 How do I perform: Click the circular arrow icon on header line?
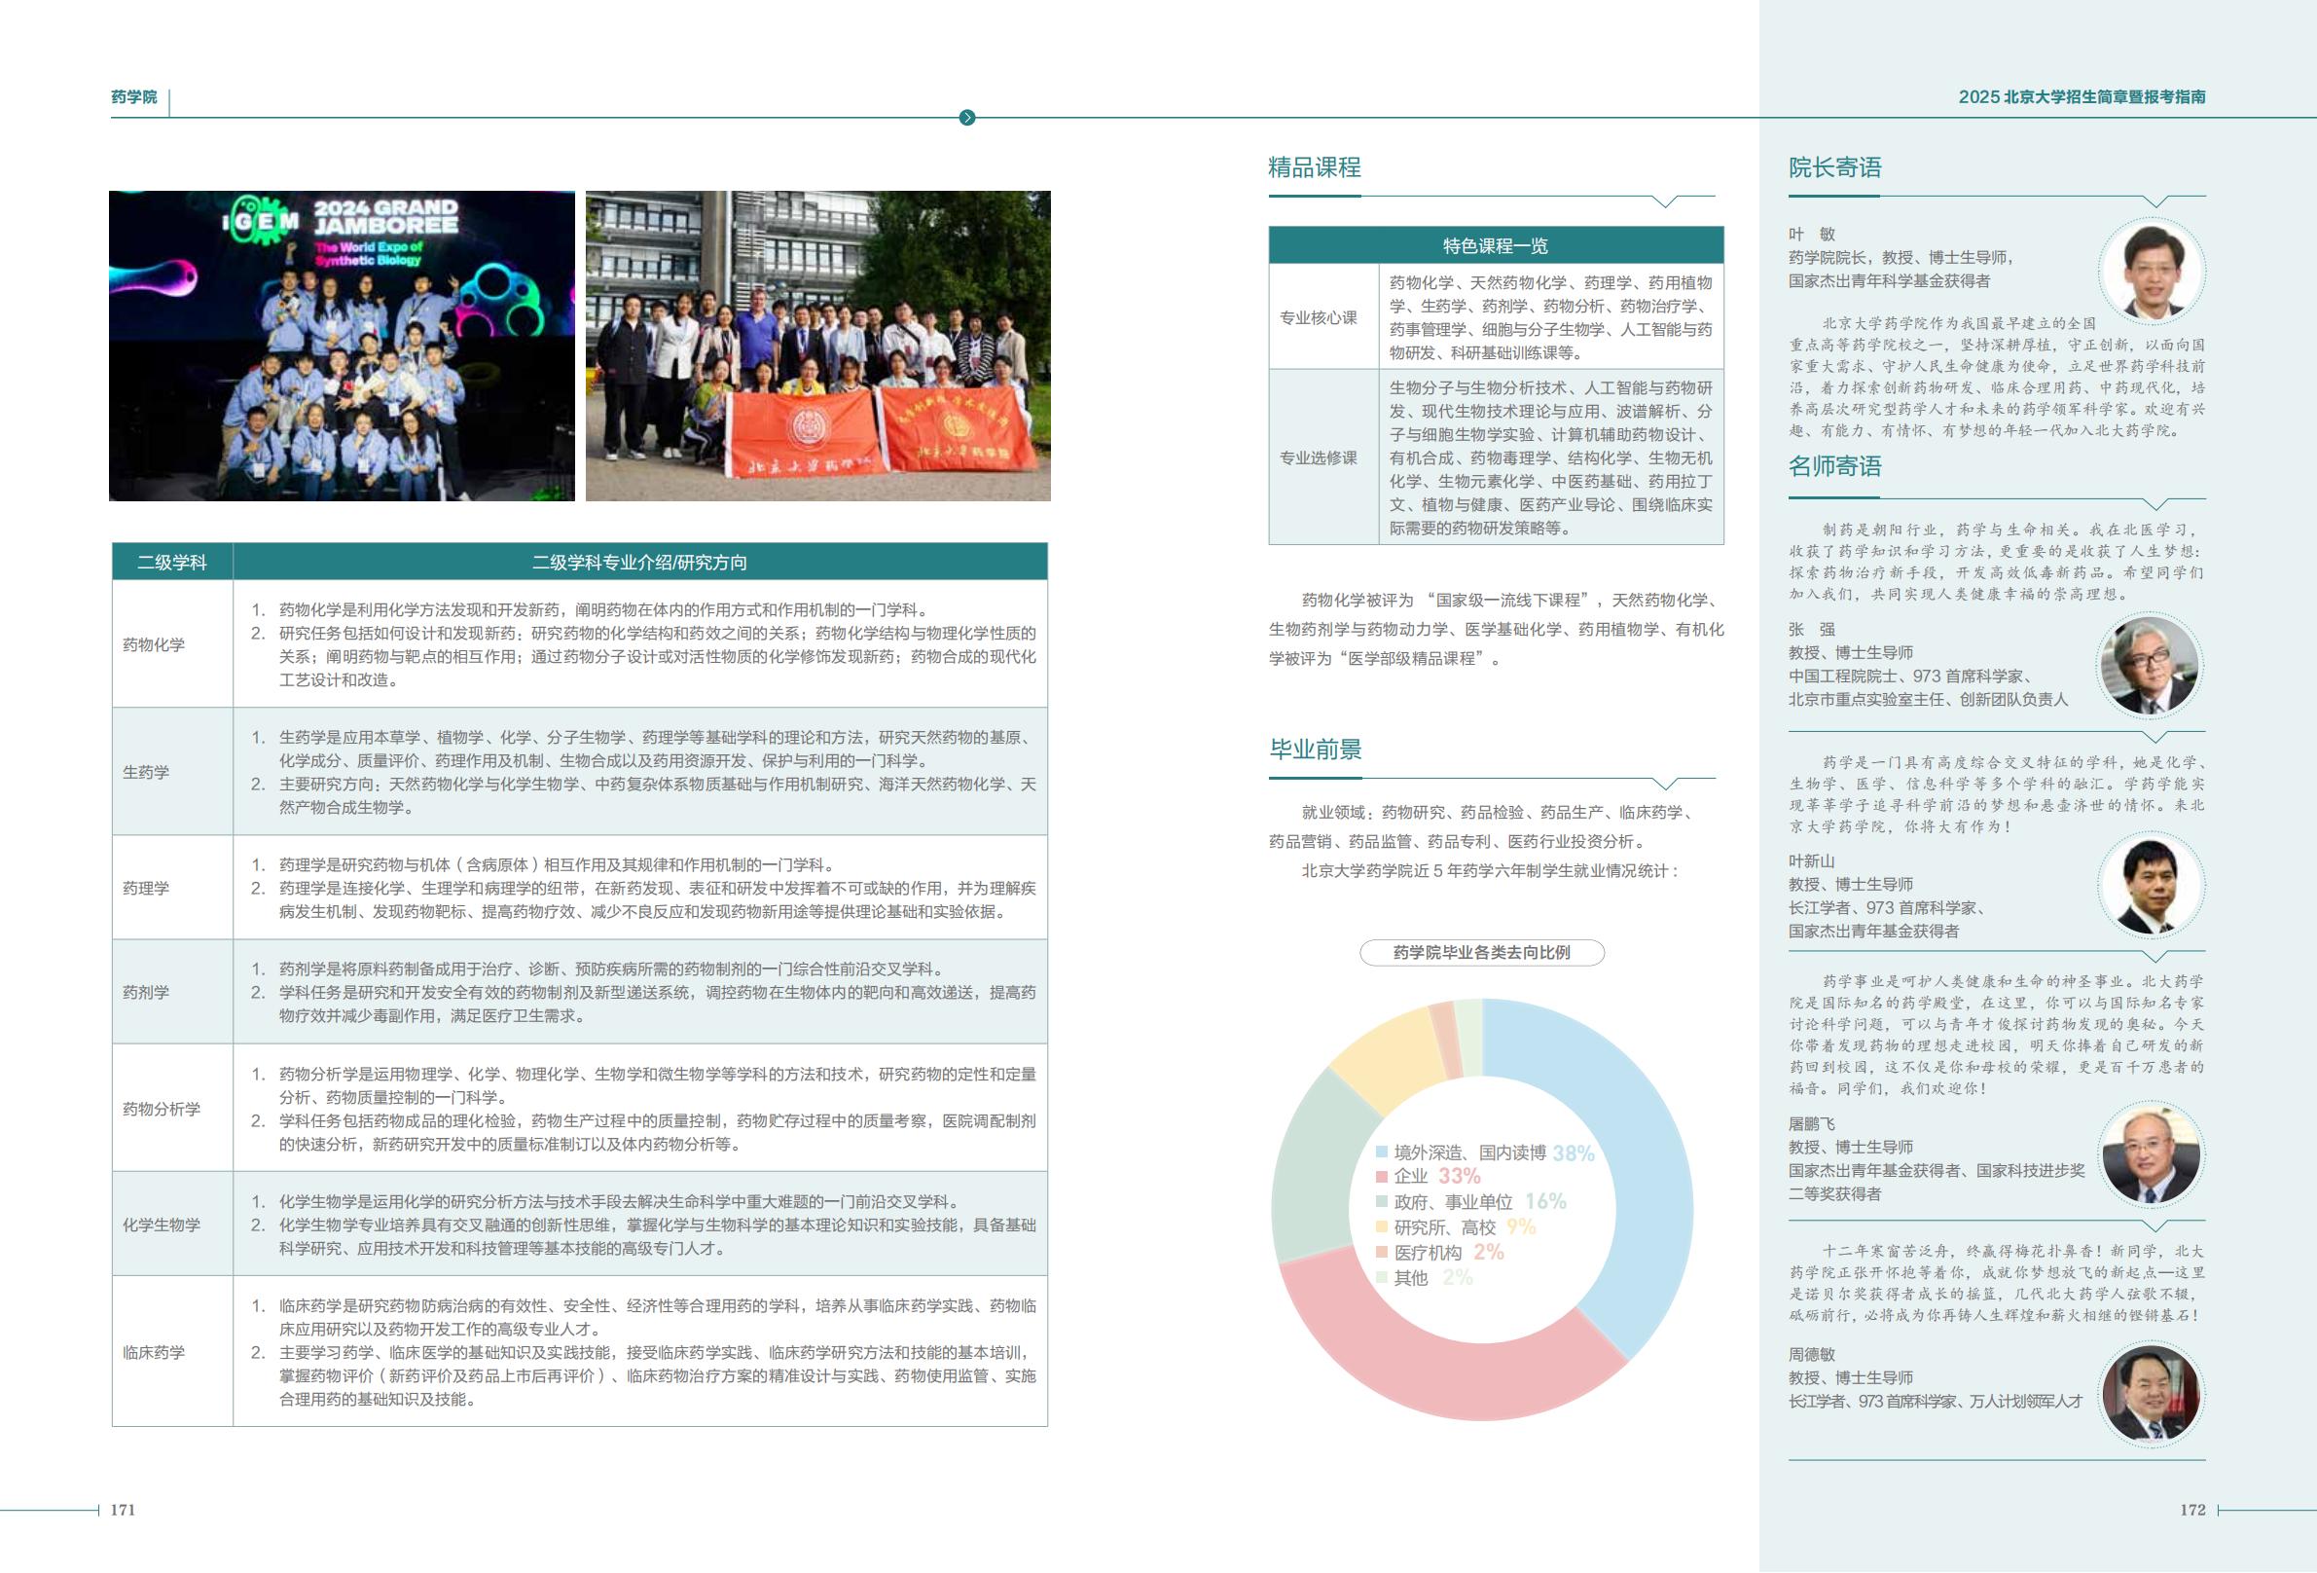966,118
